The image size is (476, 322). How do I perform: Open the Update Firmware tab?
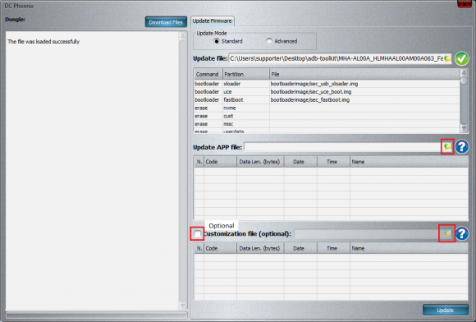tap(213, 21)
